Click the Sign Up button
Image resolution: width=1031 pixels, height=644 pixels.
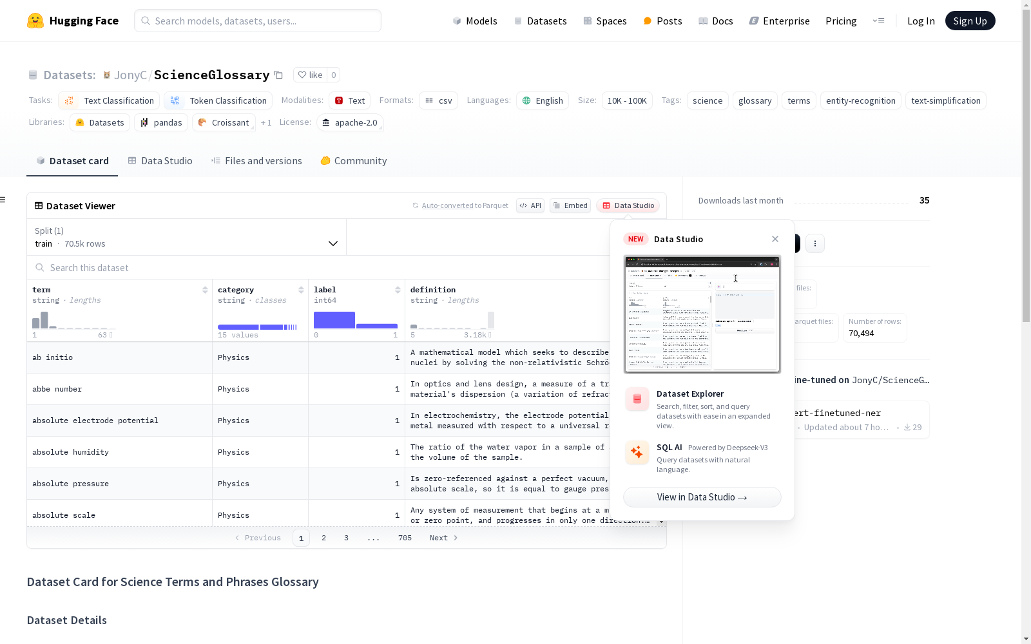click(x=970, y=21)
